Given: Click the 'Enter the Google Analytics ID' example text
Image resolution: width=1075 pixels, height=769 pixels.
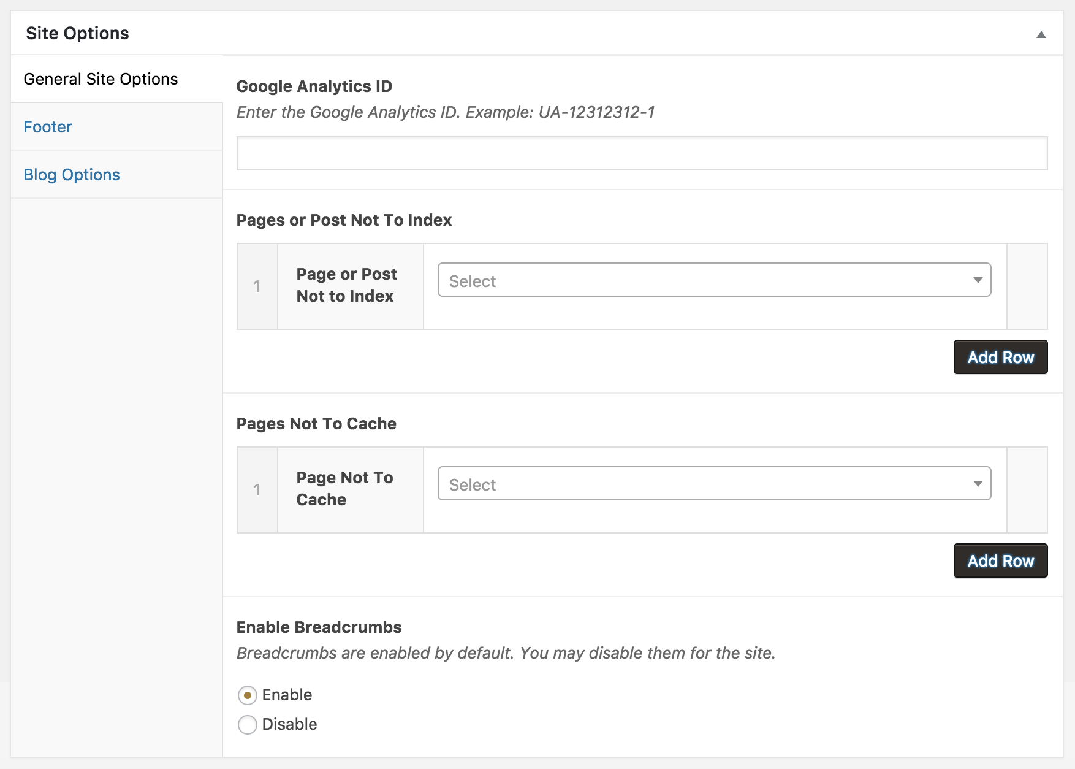Looking at the screenshot, I should (x=446, y=112).
